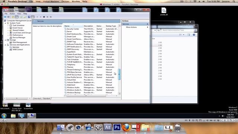Click the services list horizontal scrollbar
238x134 pixels.
[86, 96]
